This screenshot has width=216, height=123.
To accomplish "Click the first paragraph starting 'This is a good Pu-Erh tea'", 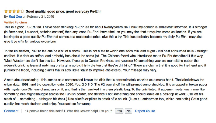I will click(x=105, y=34).
